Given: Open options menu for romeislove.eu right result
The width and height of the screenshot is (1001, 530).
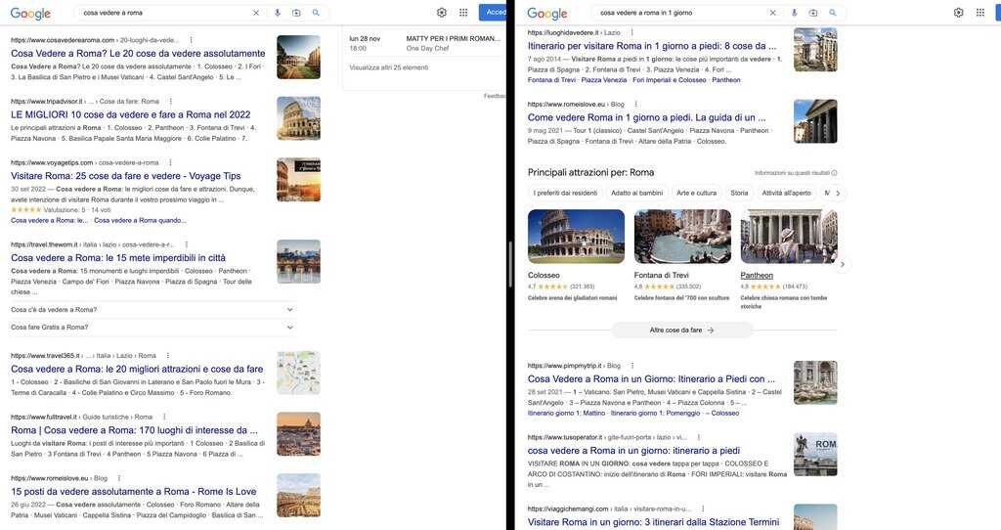Looking at the screenshot, I should pyautogui.click(x=635, y=104).
